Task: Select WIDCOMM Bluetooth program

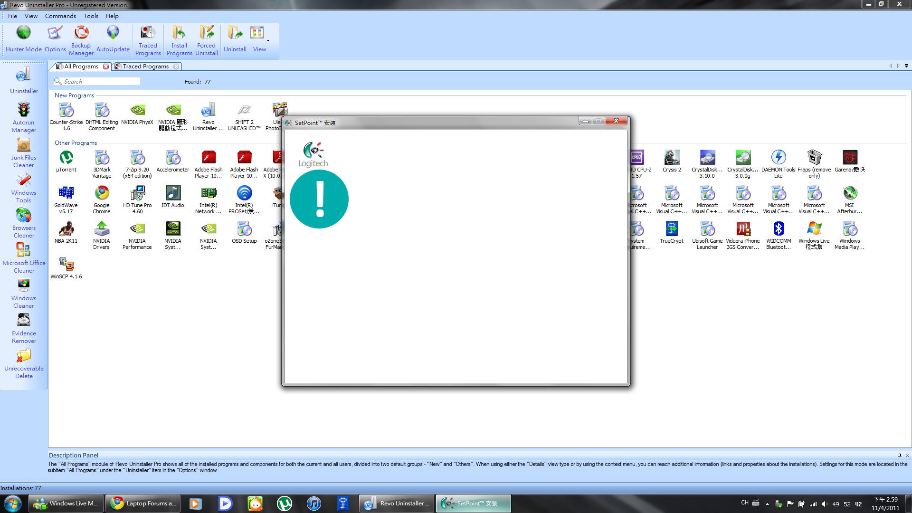Action: click(779, 236)
